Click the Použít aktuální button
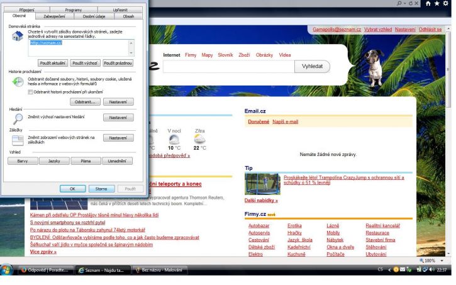Image resolution: width=456 pixels, height=285 pixels. pyautogui.click(x=53, y=63)
